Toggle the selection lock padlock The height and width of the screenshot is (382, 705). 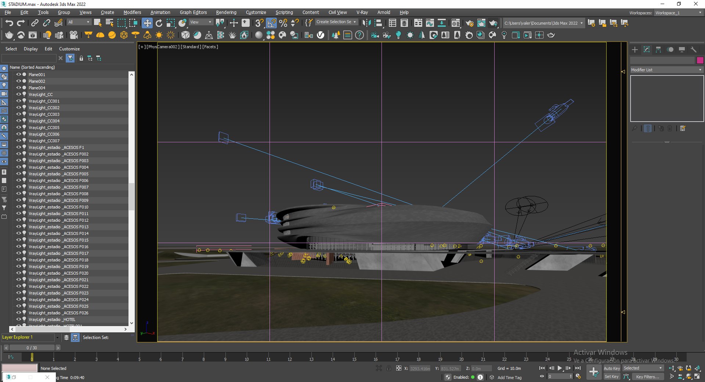pyautogui.click(x=389, y=368)
